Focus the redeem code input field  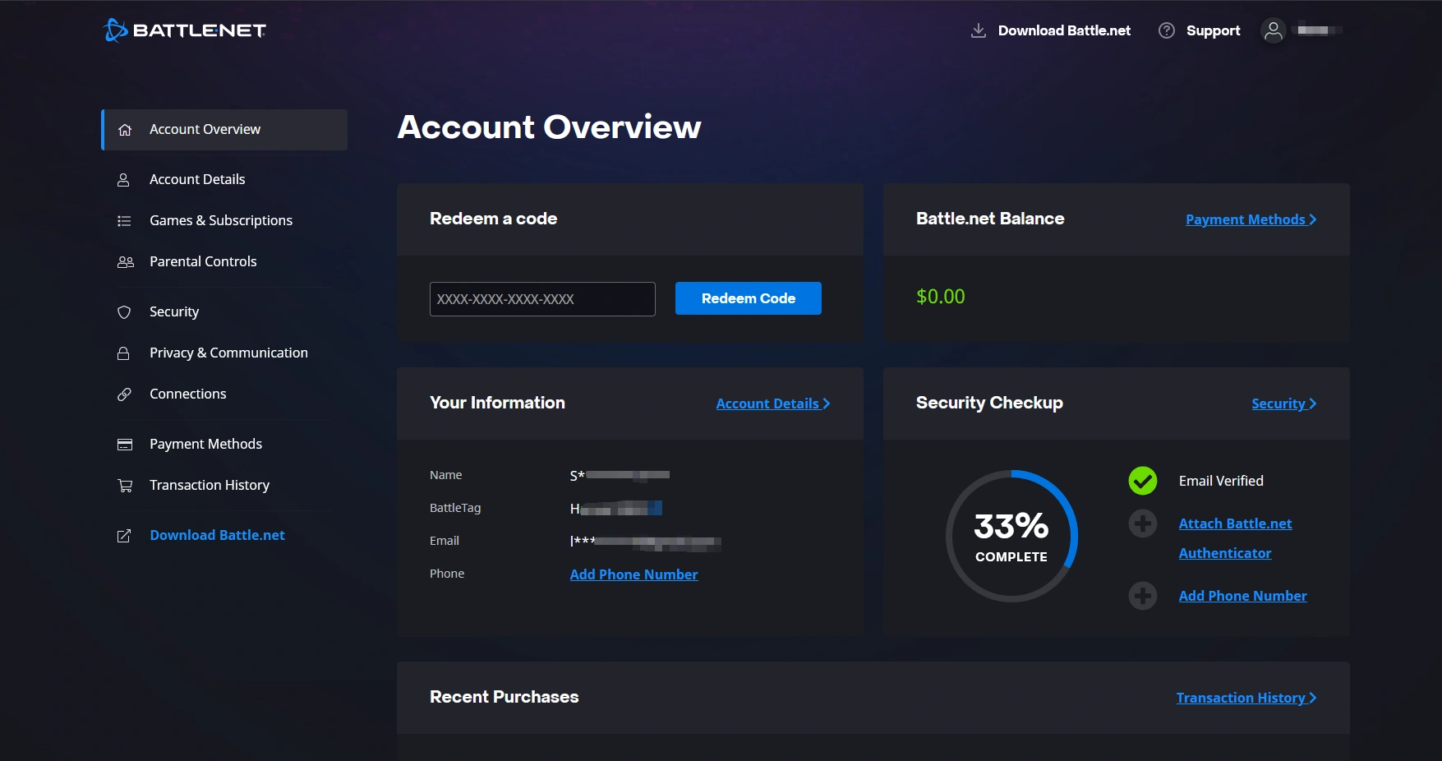tap(542, 299)
